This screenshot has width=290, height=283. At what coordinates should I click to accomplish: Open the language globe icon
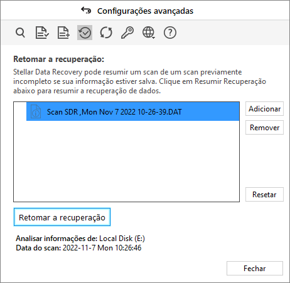tap(148, 33)
